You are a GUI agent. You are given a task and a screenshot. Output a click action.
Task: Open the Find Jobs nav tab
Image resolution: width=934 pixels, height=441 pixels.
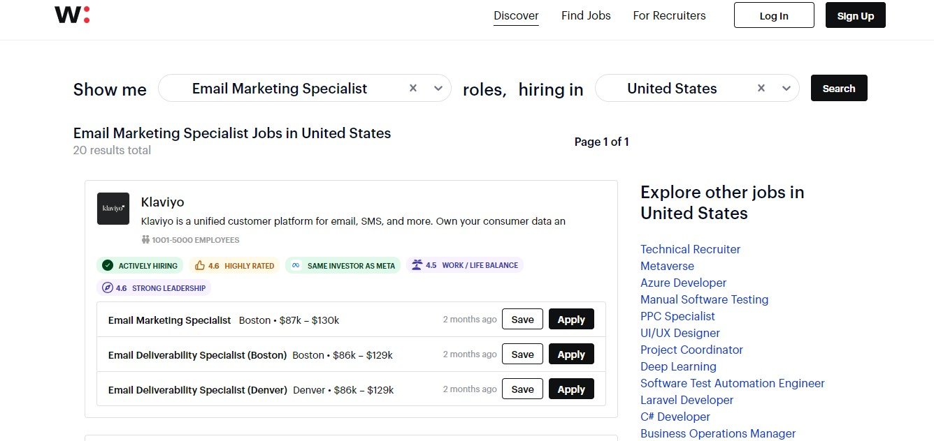[586, 15]
